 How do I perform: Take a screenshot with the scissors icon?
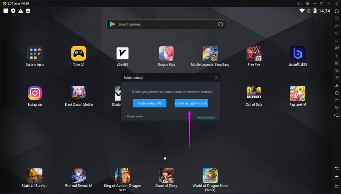(337, 70)
